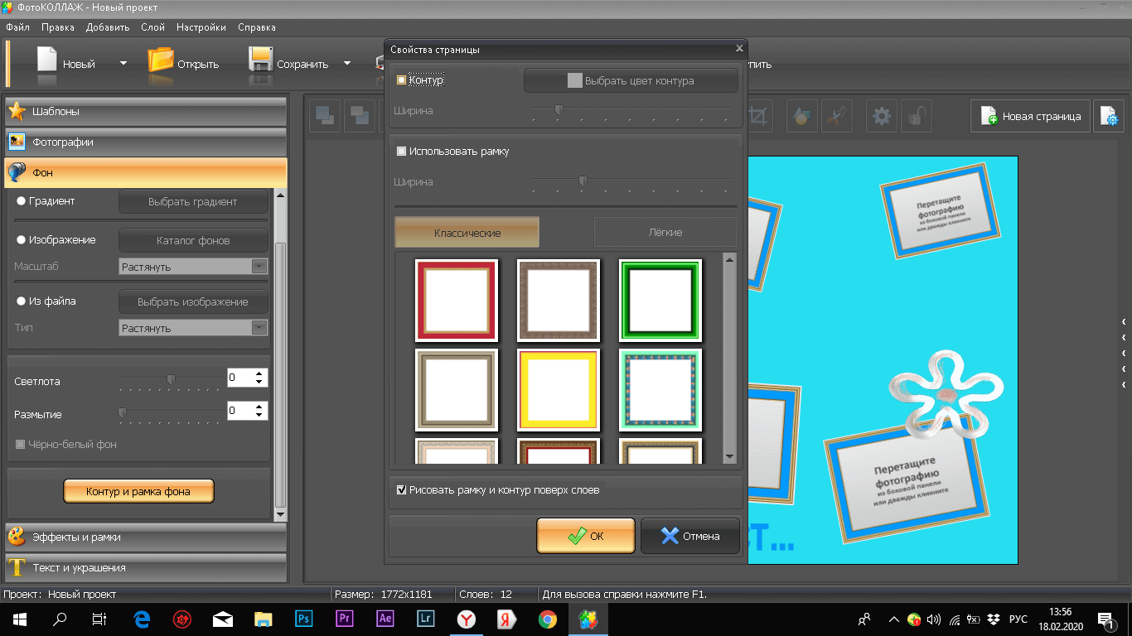The height and width of the screenshot is (636, 1132).
Task: Open the Шаблоны panel with star icon
Action: click(x=146, y=111)
